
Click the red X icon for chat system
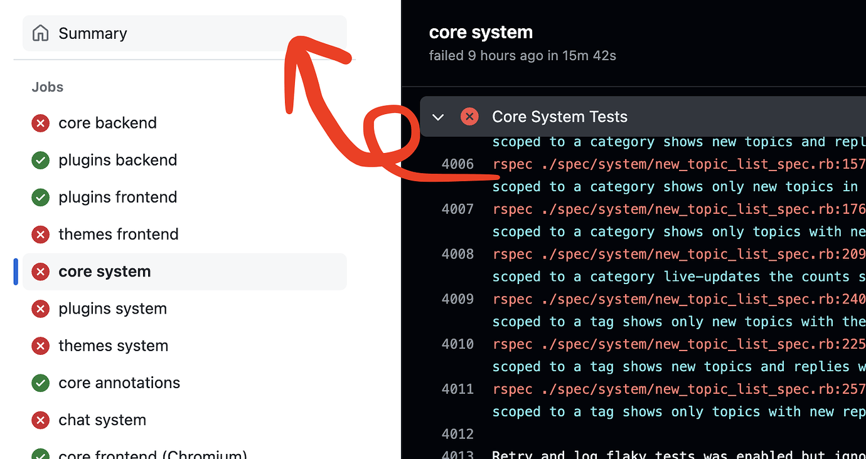point(41,420)
